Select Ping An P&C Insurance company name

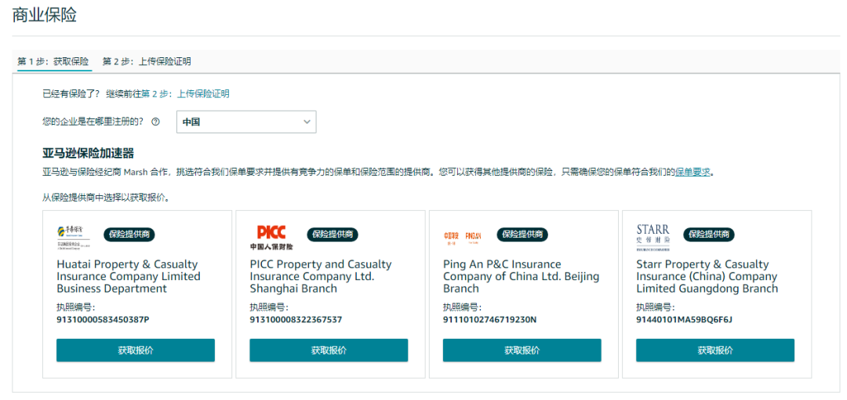[x=522, y=276]
